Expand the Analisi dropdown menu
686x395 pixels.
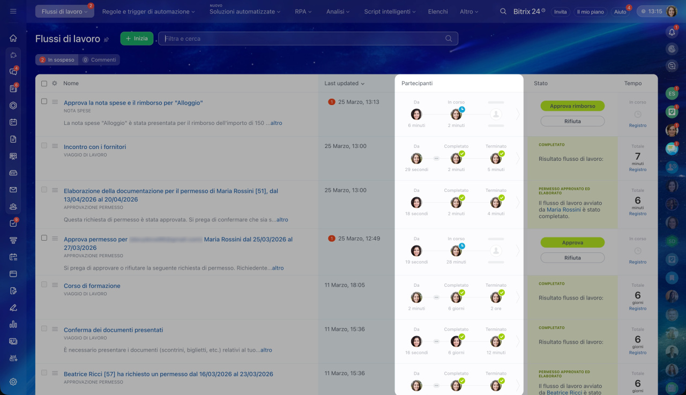(338, 11)
